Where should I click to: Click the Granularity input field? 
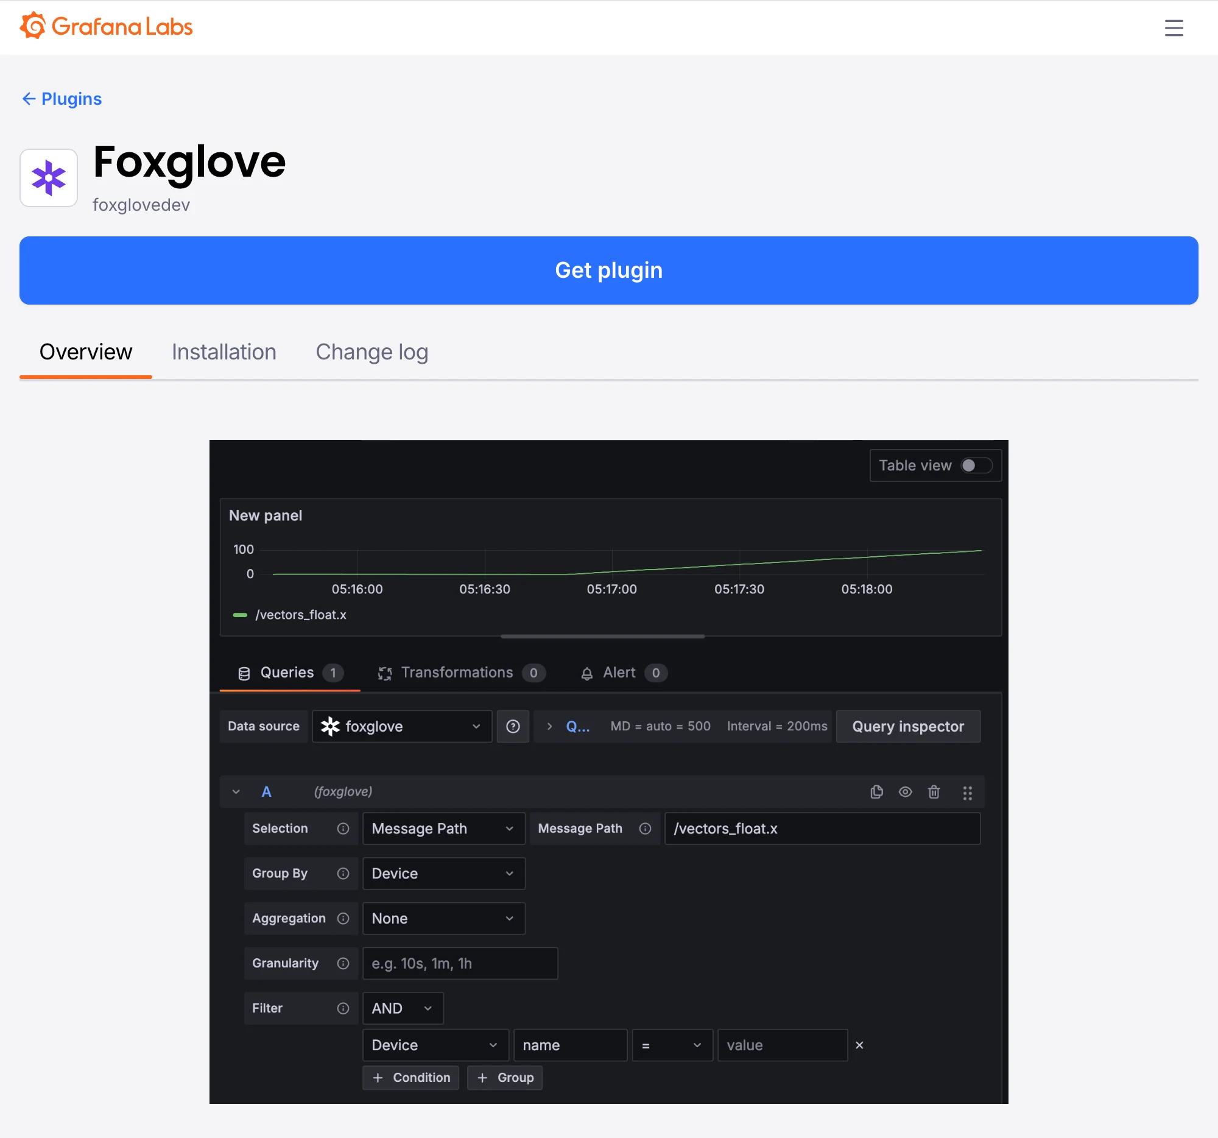[x=460, y=963]
